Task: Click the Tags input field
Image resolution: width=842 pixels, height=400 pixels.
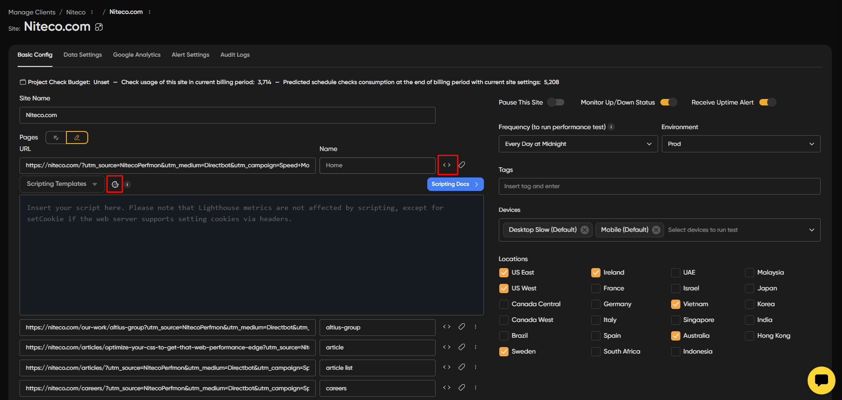Action: click(x=659, y=186)
